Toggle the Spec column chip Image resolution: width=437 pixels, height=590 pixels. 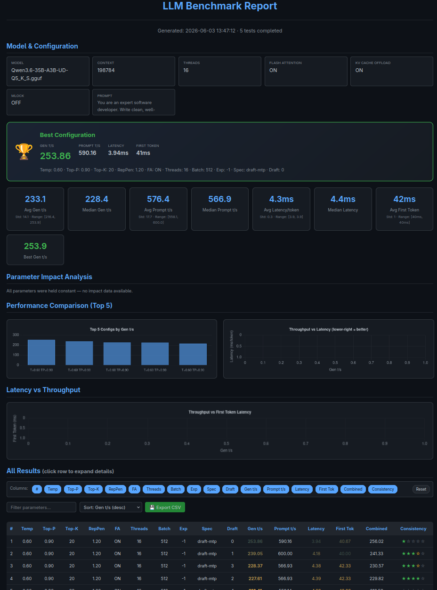coord(211,489)
